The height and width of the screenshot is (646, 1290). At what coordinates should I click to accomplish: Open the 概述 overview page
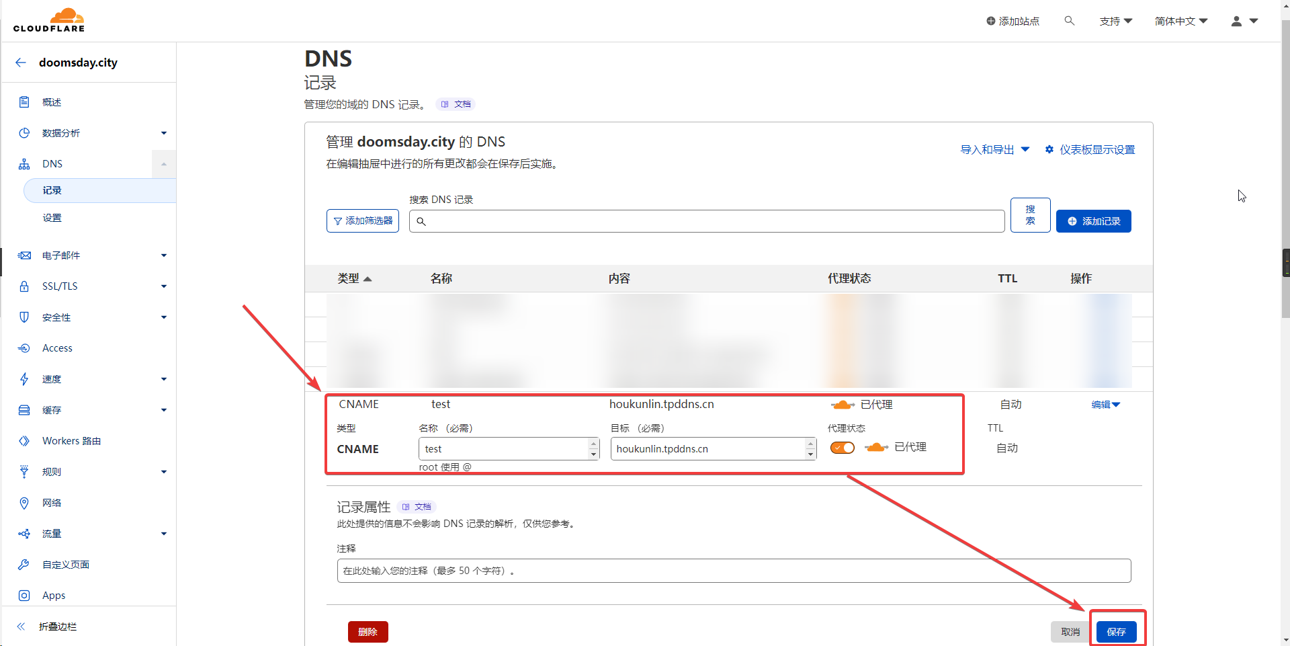[52, 102]
